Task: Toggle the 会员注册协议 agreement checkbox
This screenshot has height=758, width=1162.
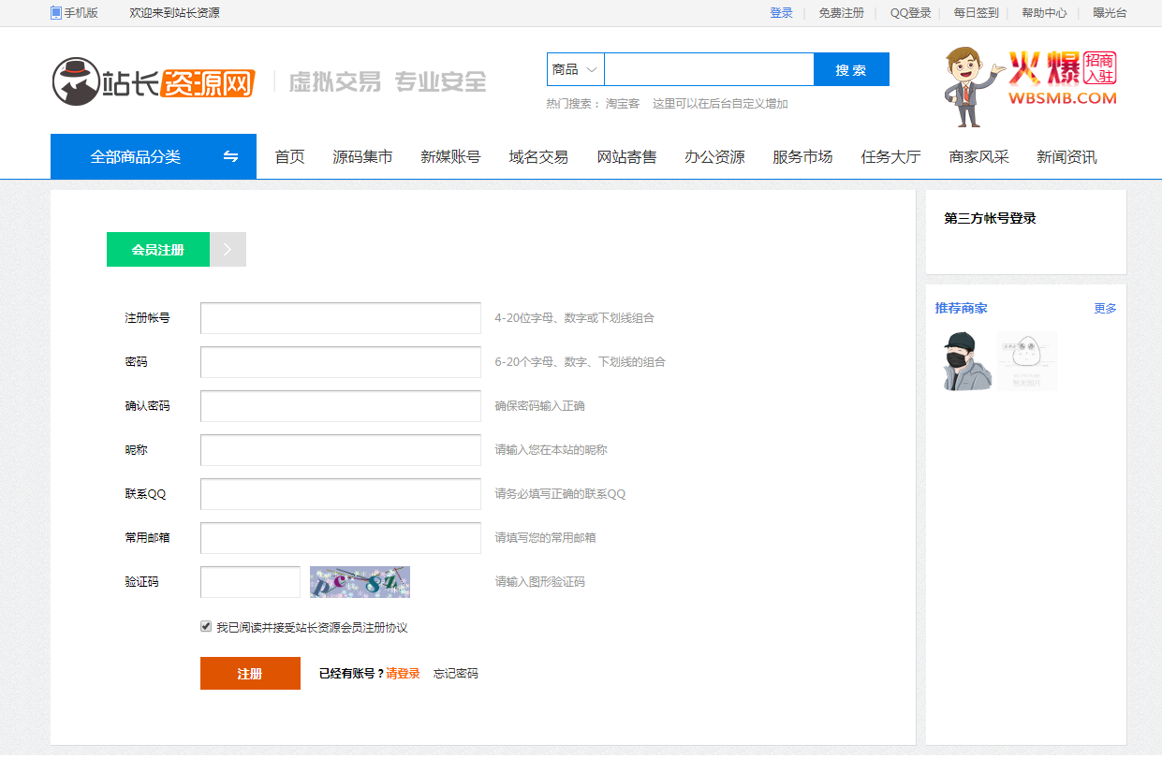Action: coord(206,627)
